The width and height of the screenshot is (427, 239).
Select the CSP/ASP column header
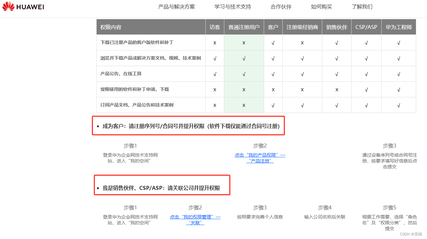366,27
